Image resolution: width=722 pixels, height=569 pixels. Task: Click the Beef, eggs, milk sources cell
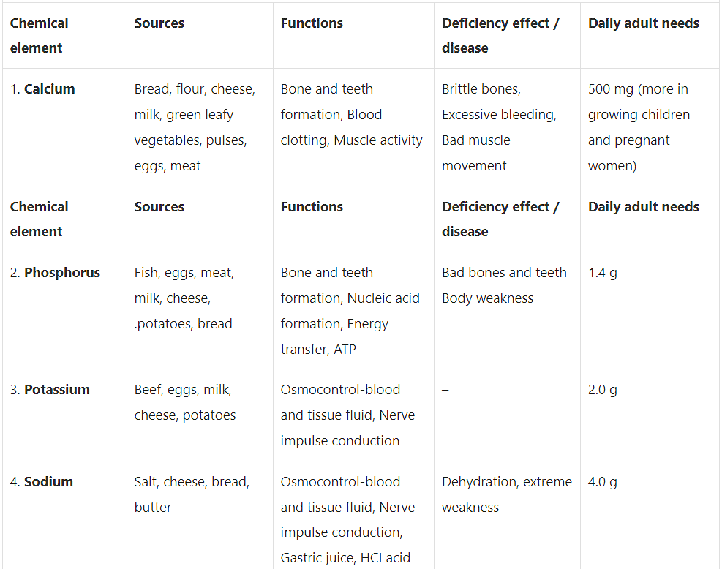click(x=185, y=402)
